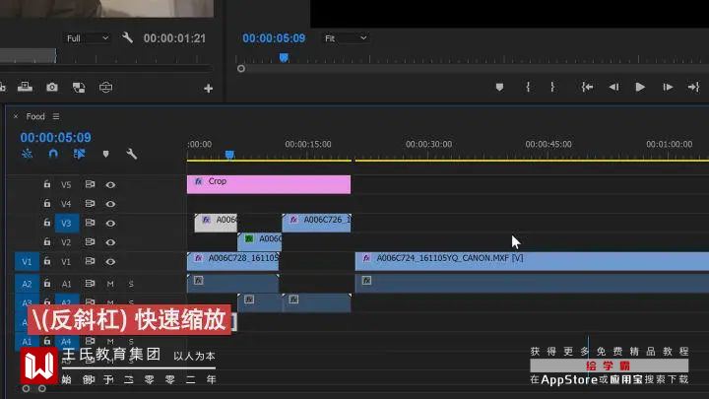Toggle Snap in timeline (magnet icon)
The width and height of the screenshot is (709, 399).
pos(53,154)
